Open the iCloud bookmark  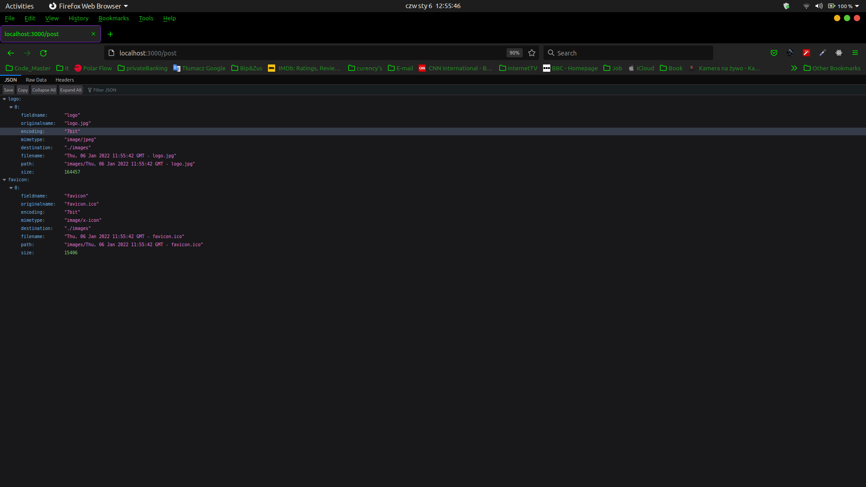click(641, 69)
